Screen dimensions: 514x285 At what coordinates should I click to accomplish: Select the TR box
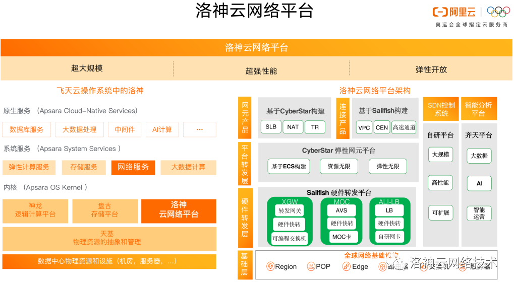[x=315, y=127]
